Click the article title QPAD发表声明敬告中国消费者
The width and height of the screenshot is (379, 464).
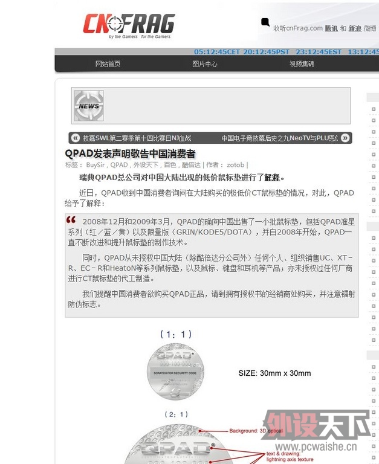tap(131, 154)
